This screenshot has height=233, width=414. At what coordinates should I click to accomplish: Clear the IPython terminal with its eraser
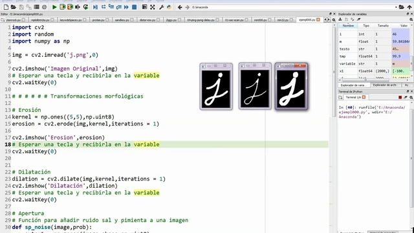pyautogui.click(x=406, y=98)
